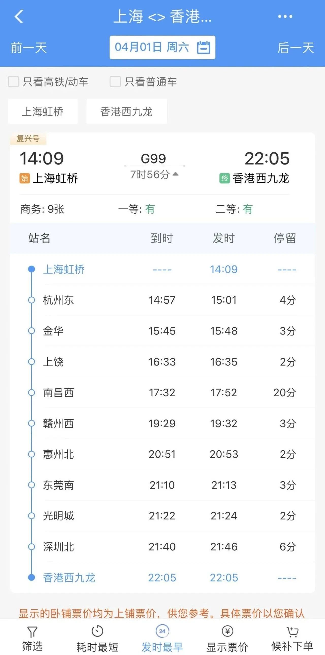This screenshot has width=325, height=655.
Task: Tap 显示票价 yen icon
Action: (x=227, y=631)
